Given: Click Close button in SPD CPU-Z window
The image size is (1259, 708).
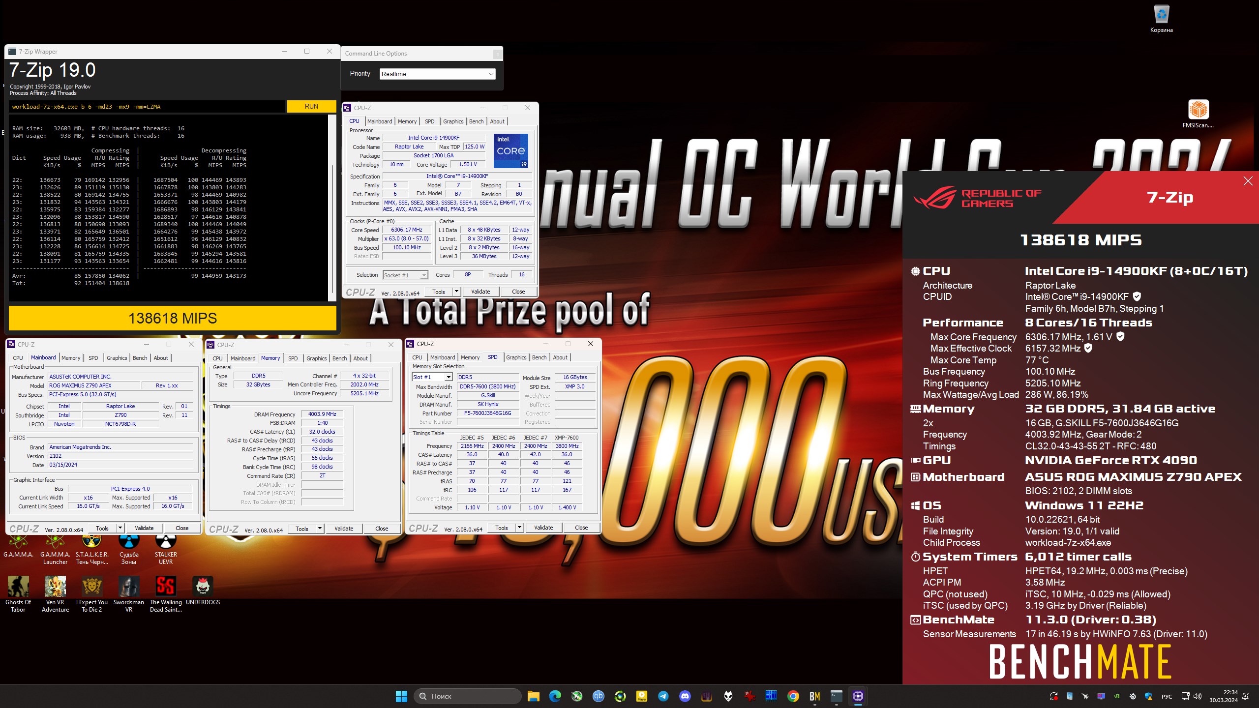Looking at the screenshot, I should click(581, 528).
